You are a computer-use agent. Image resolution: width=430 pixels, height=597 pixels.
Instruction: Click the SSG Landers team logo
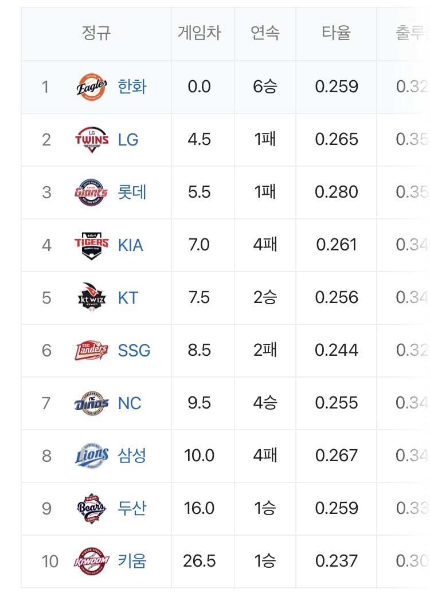click(x=91, y=351)
